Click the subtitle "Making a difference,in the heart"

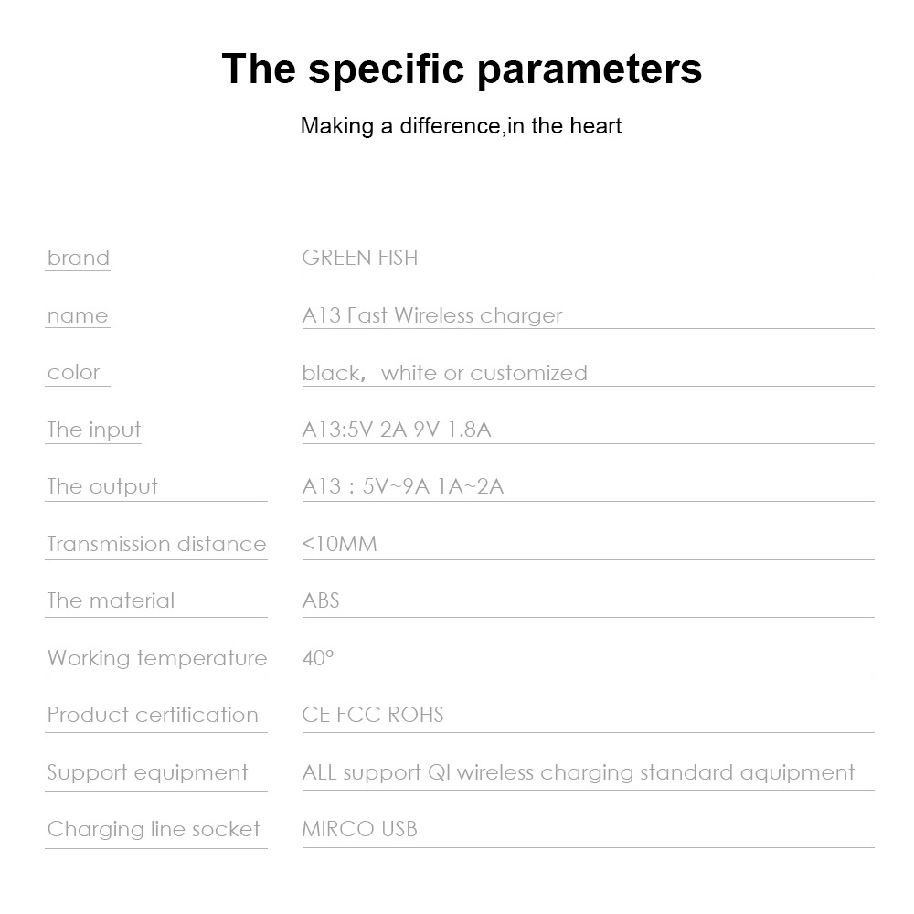coord(461,125)
